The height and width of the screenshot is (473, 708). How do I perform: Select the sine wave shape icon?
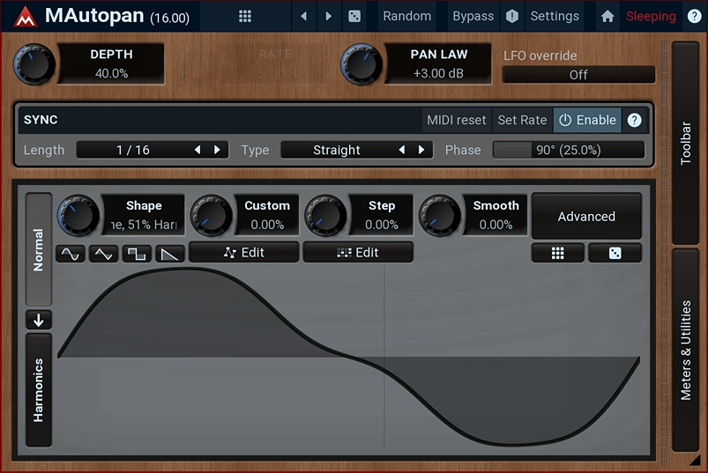pyautogui.click(x=71, y=254)
